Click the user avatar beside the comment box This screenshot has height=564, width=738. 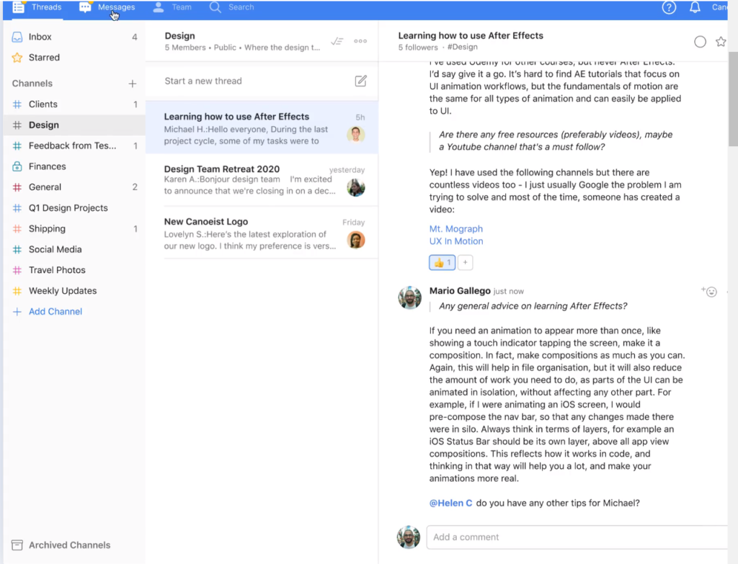click(408, 537)
